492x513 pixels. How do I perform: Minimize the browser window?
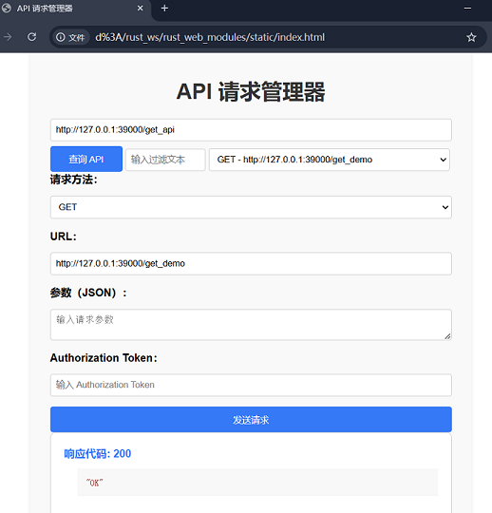468,9
